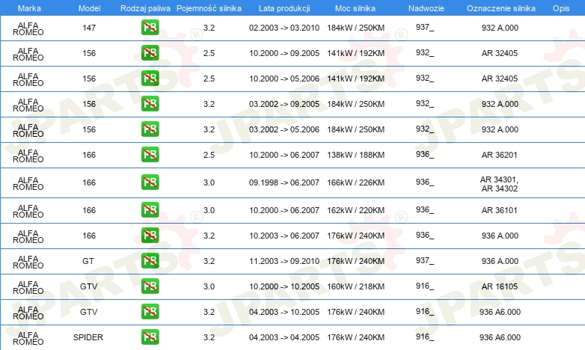The image size is (585, 350).
Task: Click fuel icon for 156 2.5 produced until 05.2006
Action: click(150, 79)
